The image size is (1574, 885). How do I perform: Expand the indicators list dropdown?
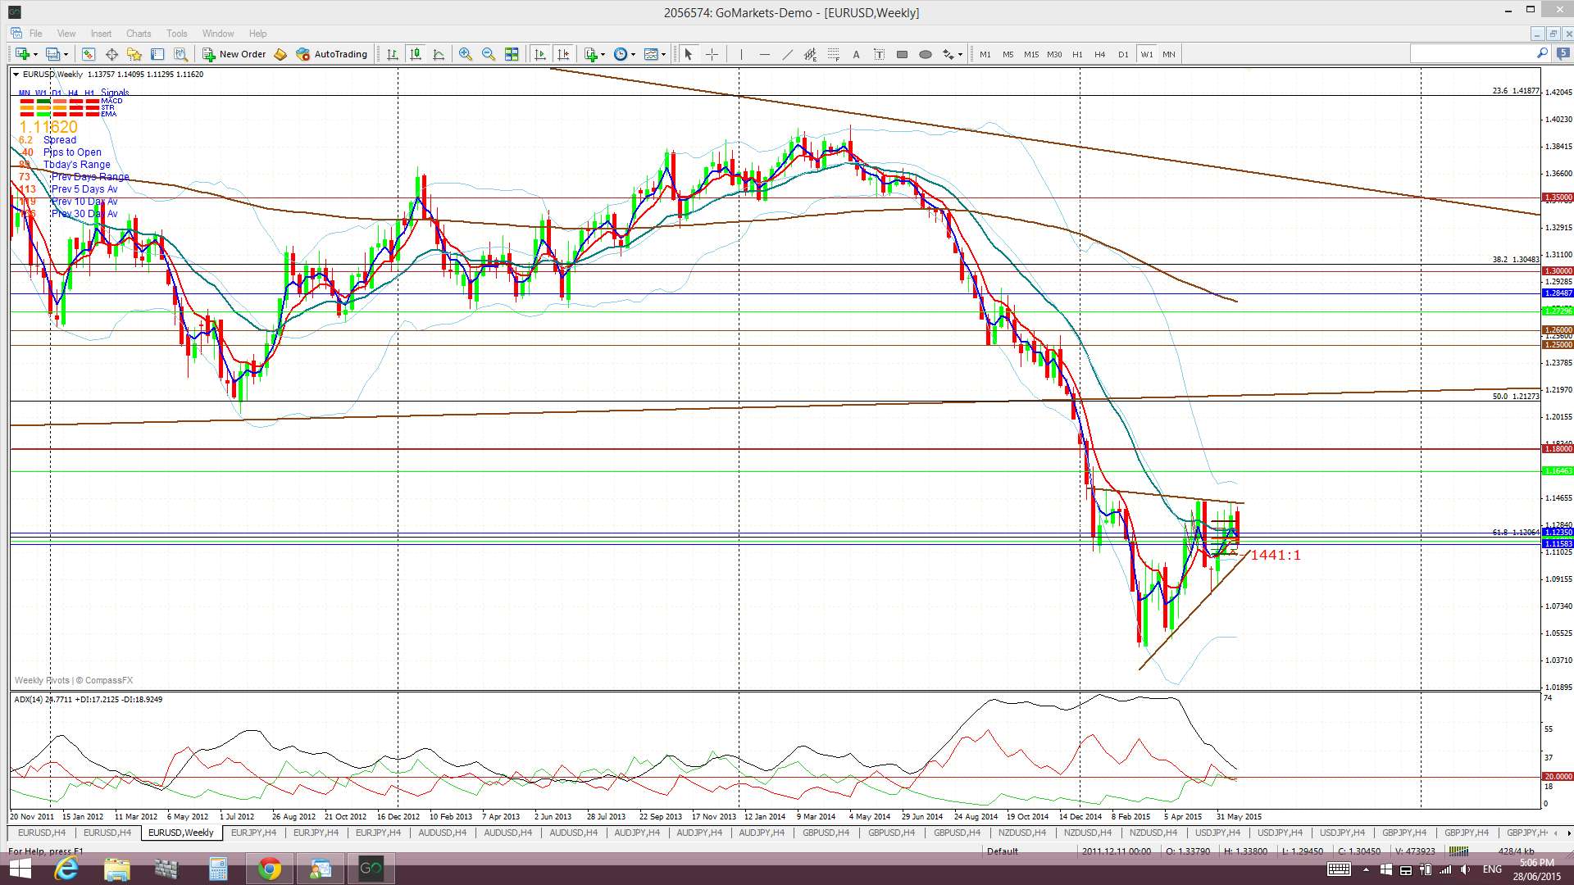[x=603, y=54]
